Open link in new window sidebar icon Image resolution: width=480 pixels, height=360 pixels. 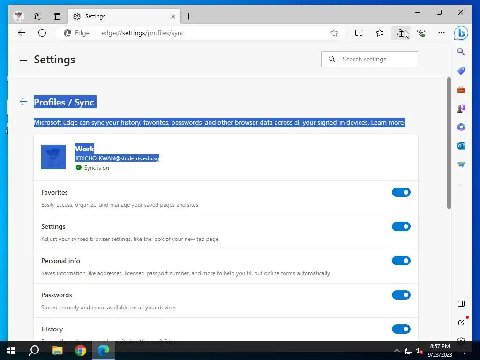click(x=461, y=322)
